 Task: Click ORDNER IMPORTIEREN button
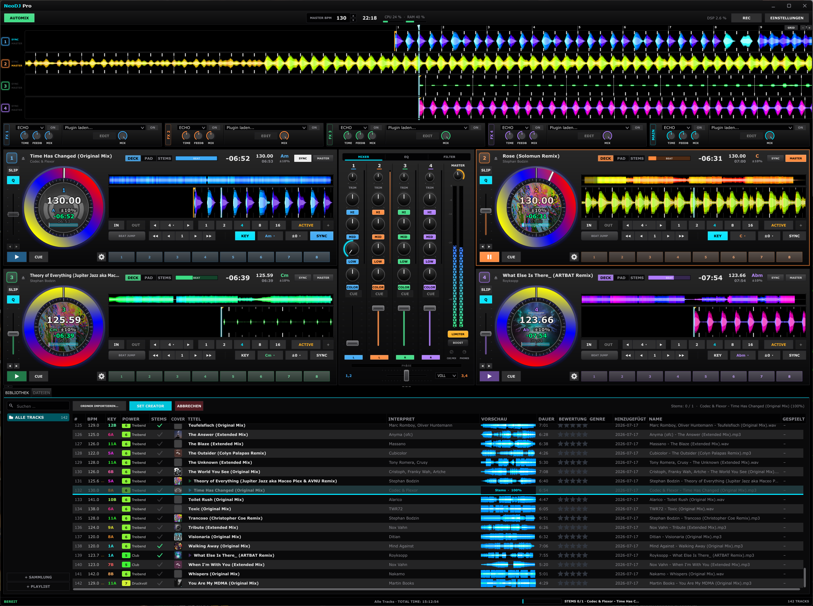pos(99,406)
